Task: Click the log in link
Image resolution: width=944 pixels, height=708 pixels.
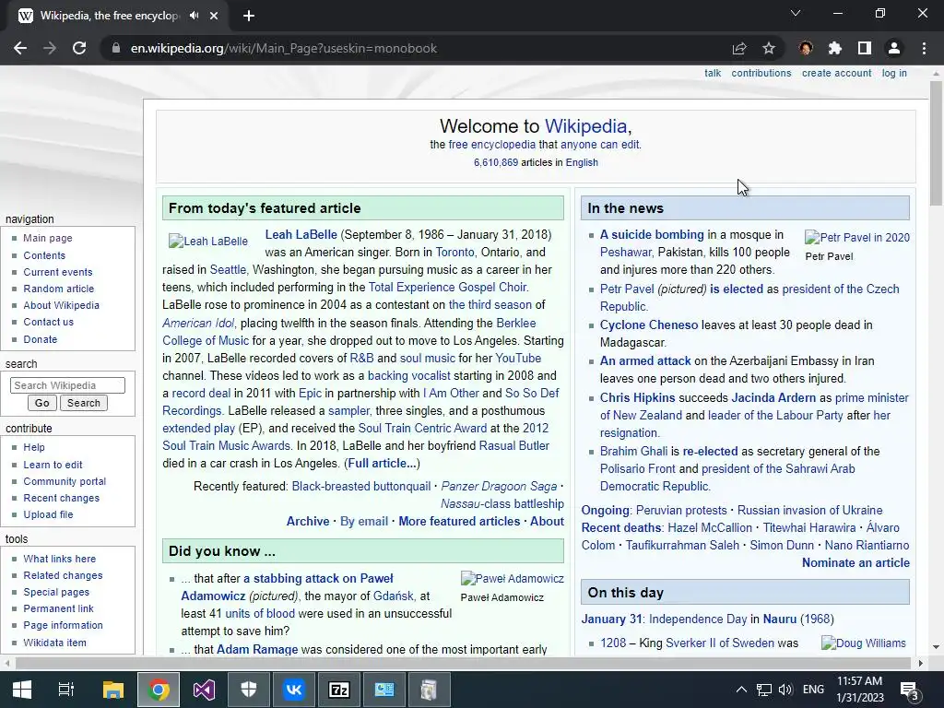Action: click(894, 73)
